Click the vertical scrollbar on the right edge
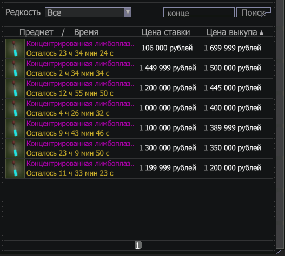This screenshot has width=285, height=256. click(x=281, y=124)
